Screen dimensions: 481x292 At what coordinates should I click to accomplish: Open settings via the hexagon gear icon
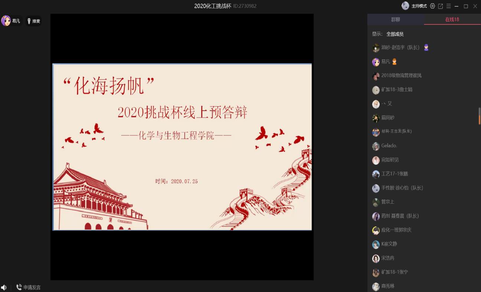coord(432,6)
